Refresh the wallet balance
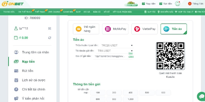The width and height of the screenshot is (205, 102). [50, 38]
